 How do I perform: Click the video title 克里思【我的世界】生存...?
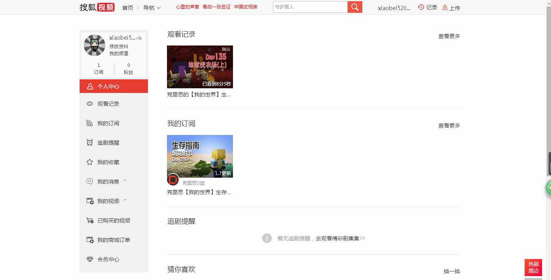tap(199, 192)
